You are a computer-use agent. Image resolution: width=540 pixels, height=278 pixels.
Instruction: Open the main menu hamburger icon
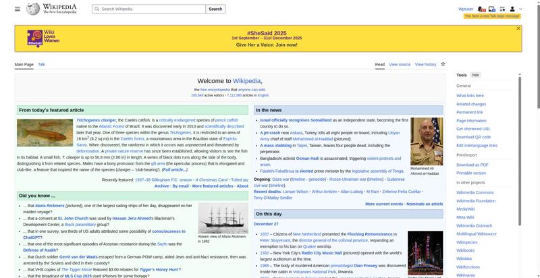tap(18, 9)
